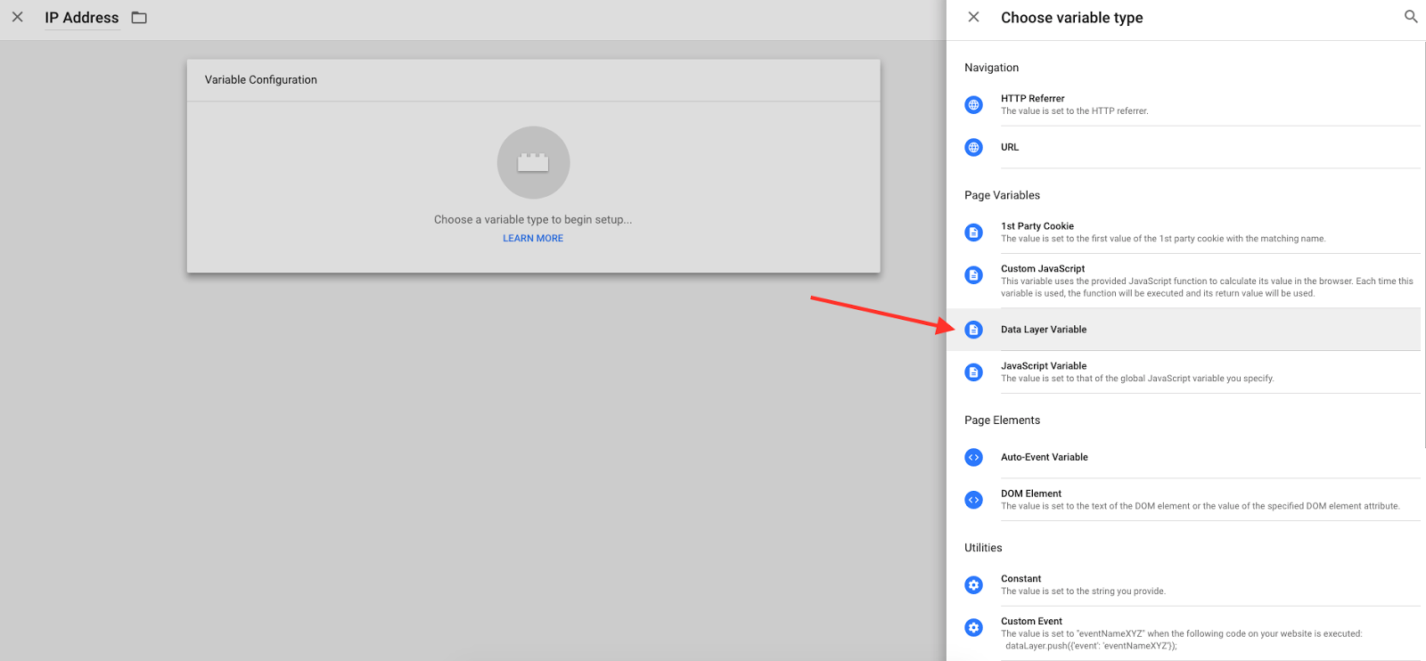Pick JavaScript Variable type
The image size is (1426, 661).
click(x=1184, y=372)
